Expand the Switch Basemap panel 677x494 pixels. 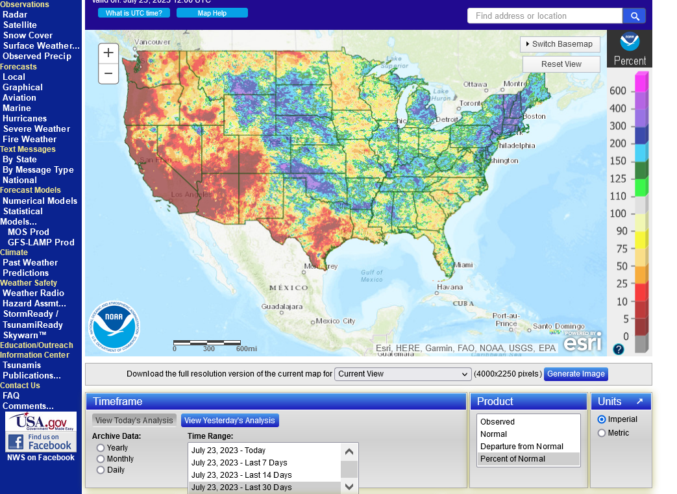pyautogui.click(x=560, y=44)
